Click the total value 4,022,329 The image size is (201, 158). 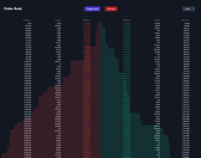[x=28, y=121]
